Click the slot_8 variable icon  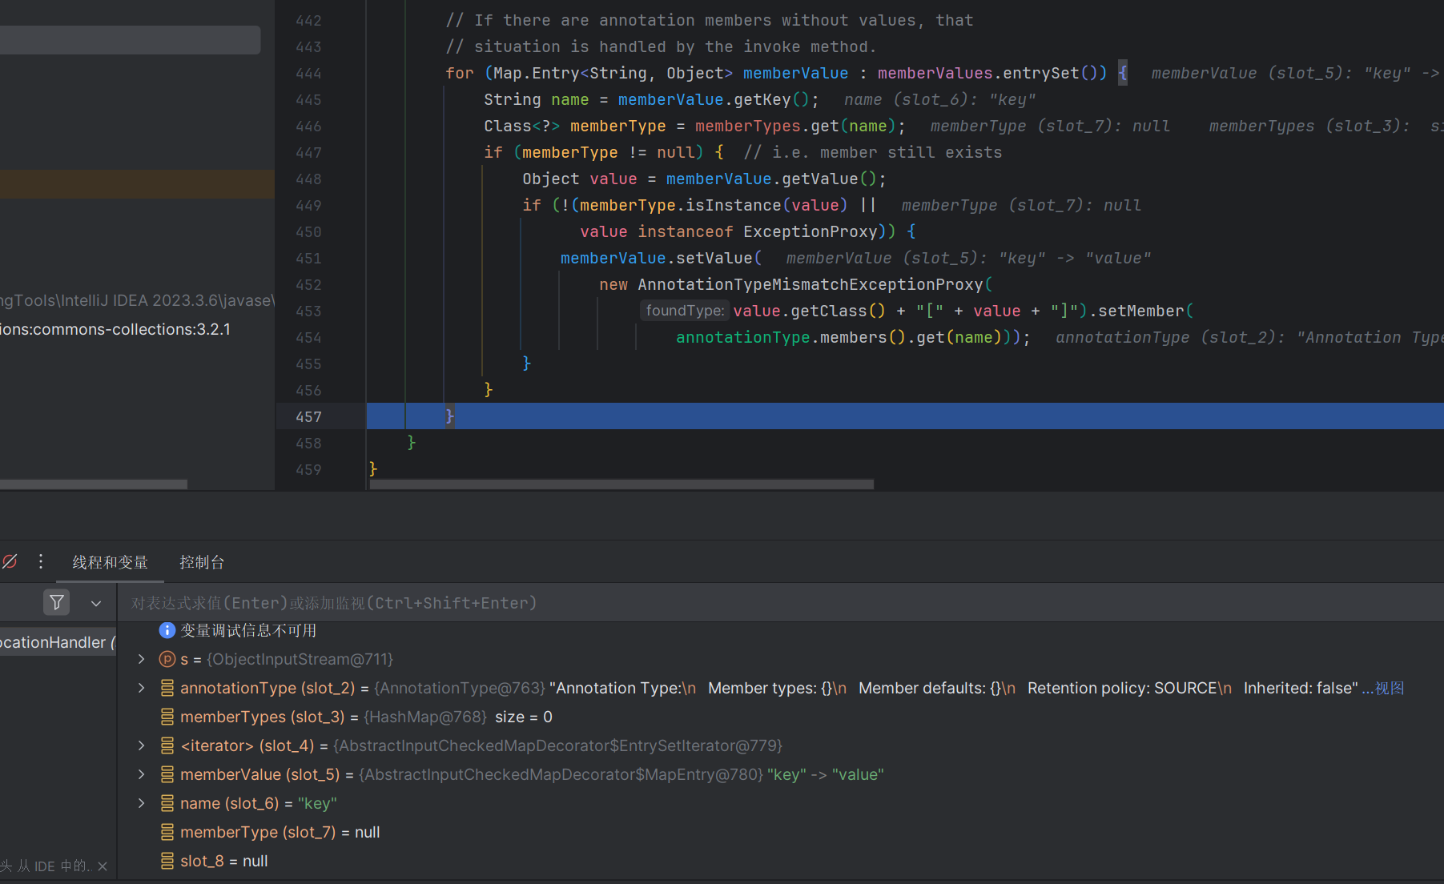167,861
